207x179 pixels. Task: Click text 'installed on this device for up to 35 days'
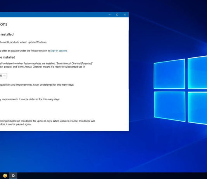[29, 121]
